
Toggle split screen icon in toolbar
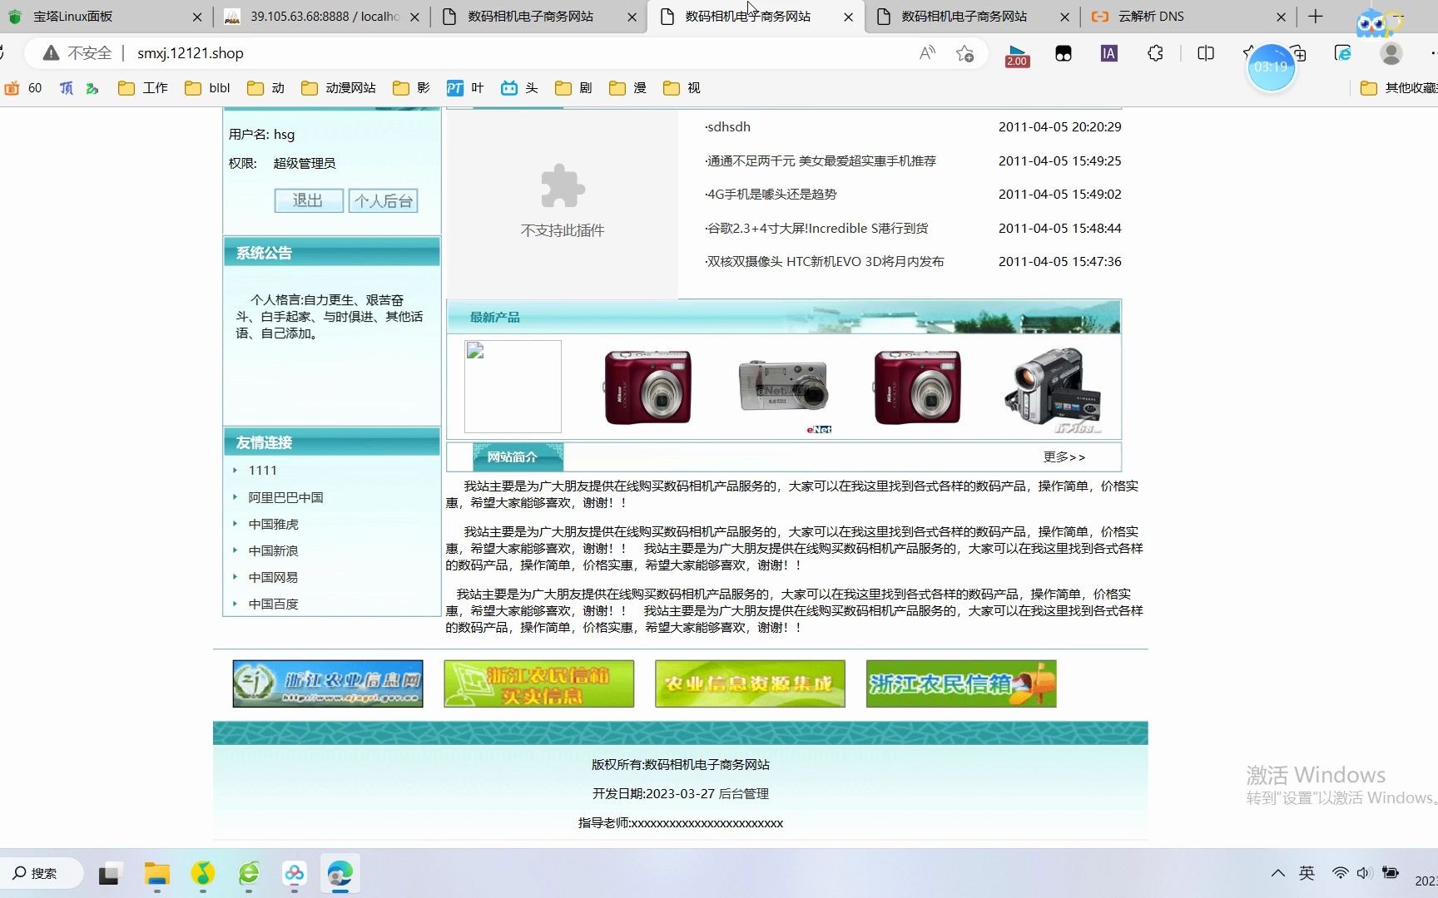click(1206, 53)
